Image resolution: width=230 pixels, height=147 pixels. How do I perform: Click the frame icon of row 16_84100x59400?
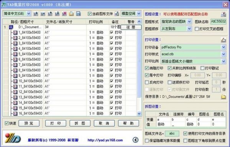click(x=15, y=113)
